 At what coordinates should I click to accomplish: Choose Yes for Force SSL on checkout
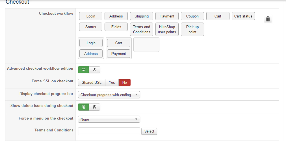coord(112,82)
